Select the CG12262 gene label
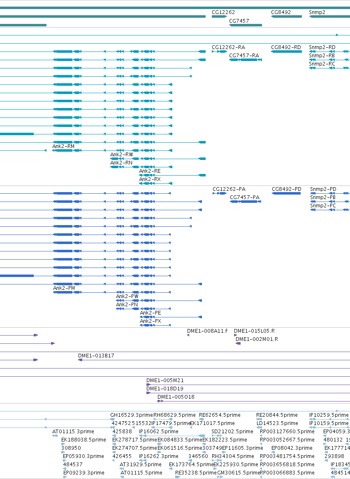This screenshot has height=479, width=350. click(x=223, y=12)
